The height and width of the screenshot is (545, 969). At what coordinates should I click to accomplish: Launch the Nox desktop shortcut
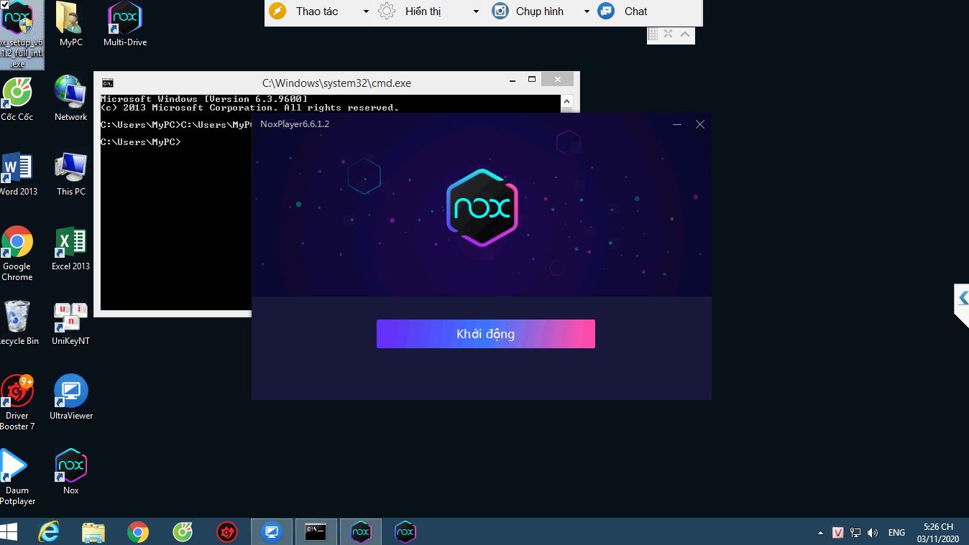[70, 472]
